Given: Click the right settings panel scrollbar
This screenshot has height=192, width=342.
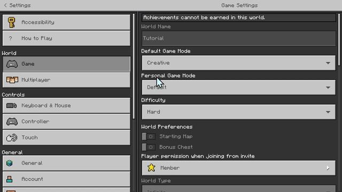Looking at the screenshot, I should coord(339,39).
